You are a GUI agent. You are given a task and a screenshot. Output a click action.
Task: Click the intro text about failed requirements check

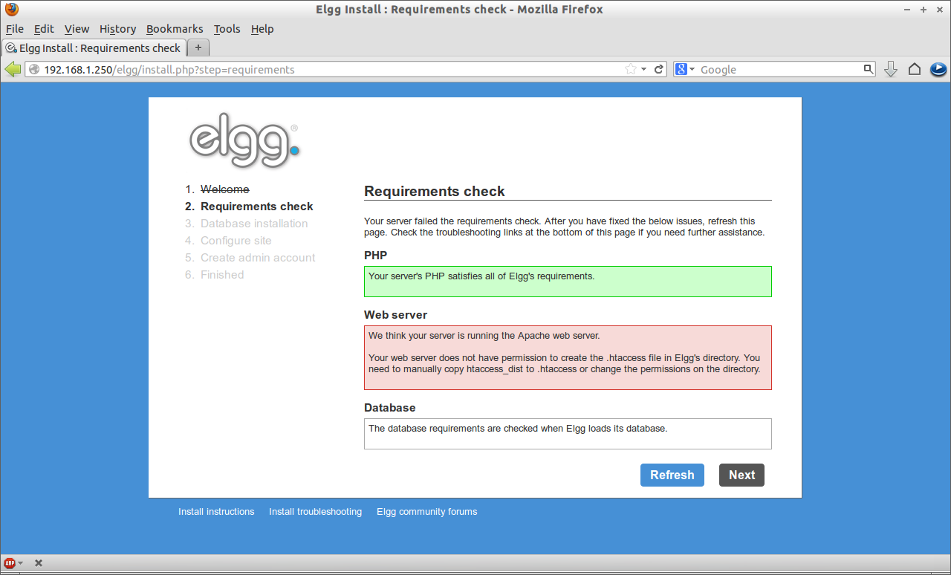pos(564,227)
